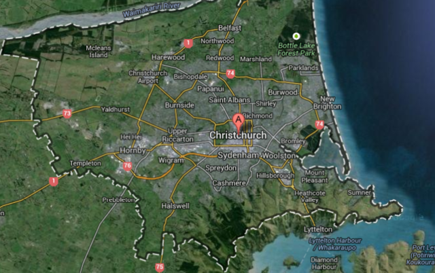Click the highway 73 shield near Yaldhurst
435x273 pixels.
(67, 113)
